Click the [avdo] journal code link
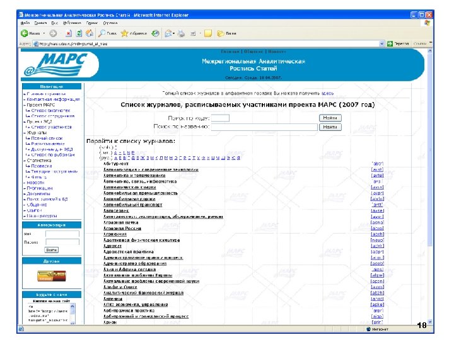Viewport: 454px width, 340px height. [377, 199]
